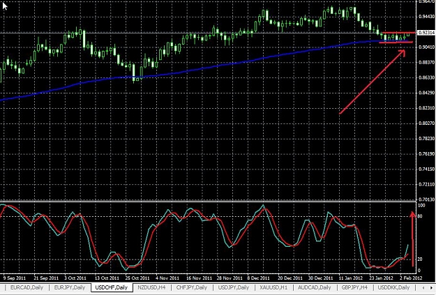
Task: Open the NZDUSD,H4 chart tab
Action: [x=151, y=287]
